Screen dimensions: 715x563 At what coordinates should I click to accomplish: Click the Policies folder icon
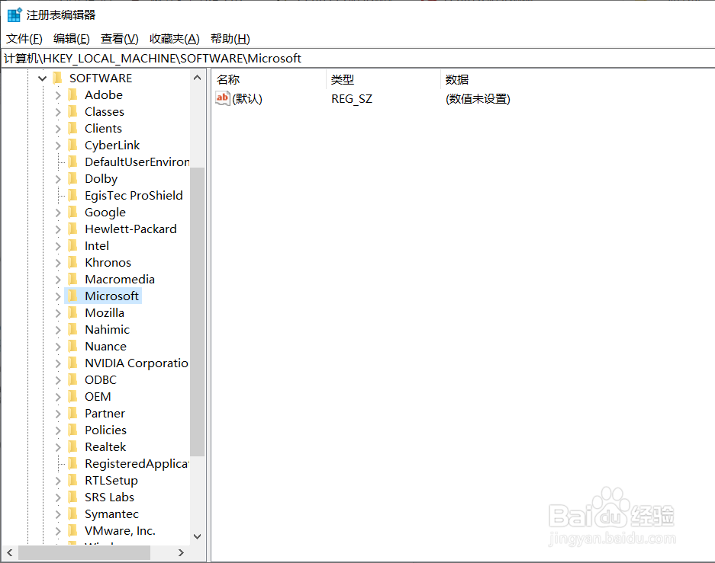(72, 430)
